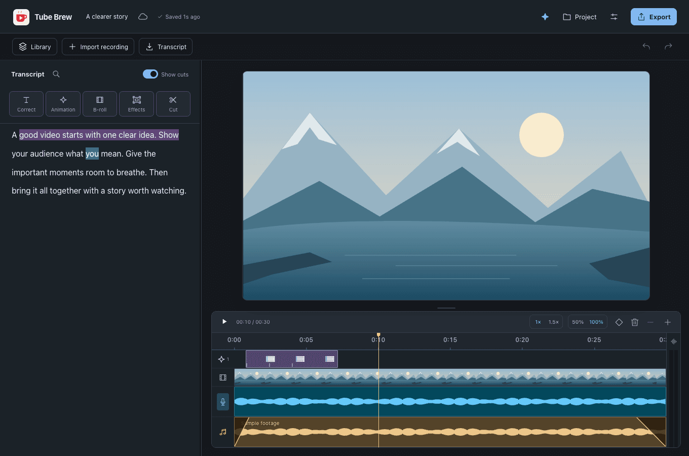Image resolution: width=689 pixels, height=456 pixels.
Task: Click the Saved 1s ago status
Action: 179,17
